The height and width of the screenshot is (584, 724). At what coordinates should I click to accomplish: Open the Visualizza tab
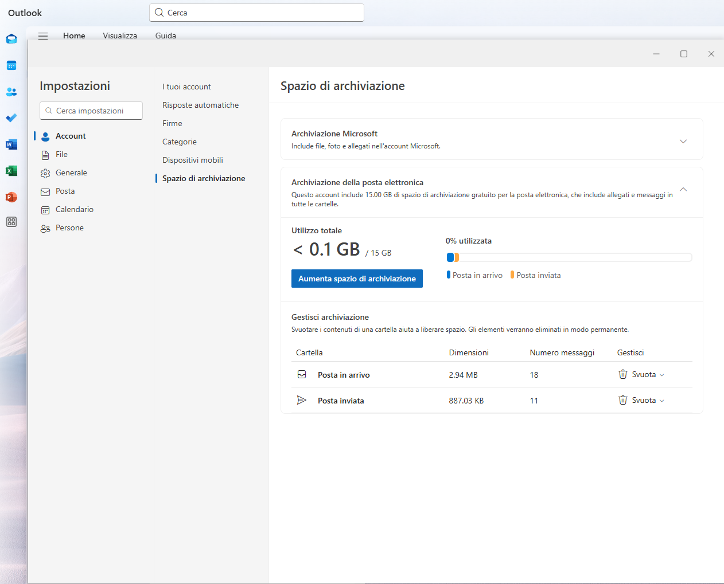pyautogui.click(x=120, y=36)
